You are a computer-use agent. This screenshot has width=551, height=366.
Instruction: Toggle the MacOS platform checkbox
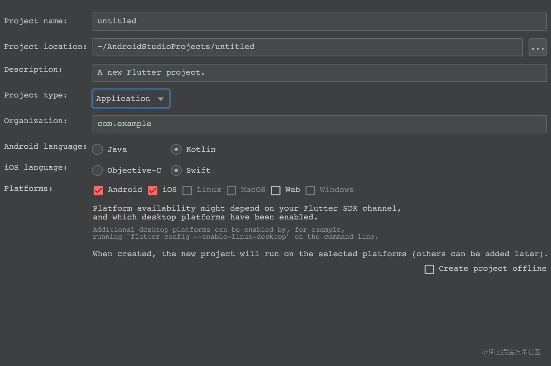pos(231,190)
